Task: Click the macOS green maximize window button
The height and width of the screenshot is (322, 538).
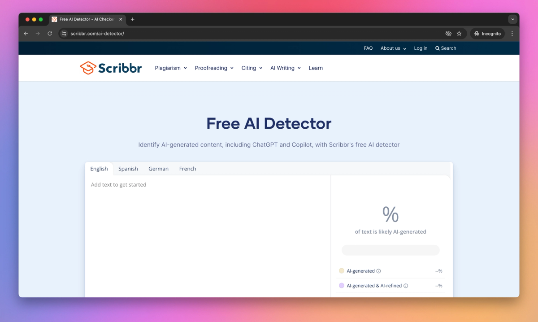Action: 41,19
